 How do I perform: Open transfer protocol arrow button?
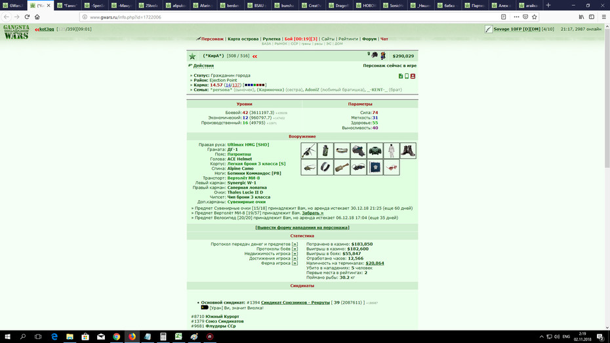coord(295,244)
